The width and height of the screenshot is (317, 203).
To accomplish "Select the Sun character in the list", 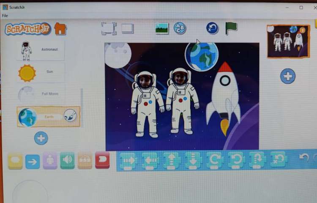I will [x=41, y=72].
